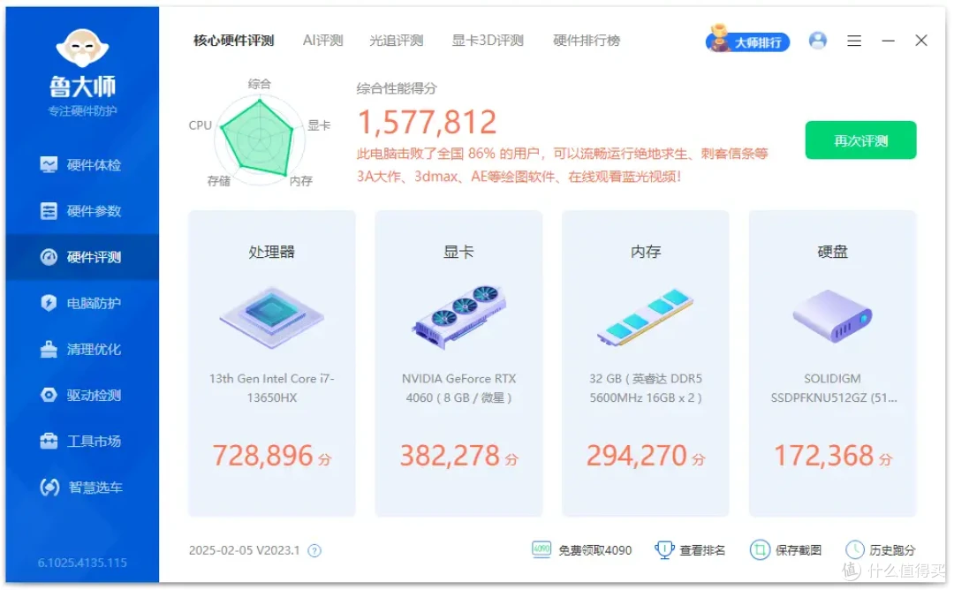
Task: Click the memory stick illustration
Action: [x=646, y=317]
